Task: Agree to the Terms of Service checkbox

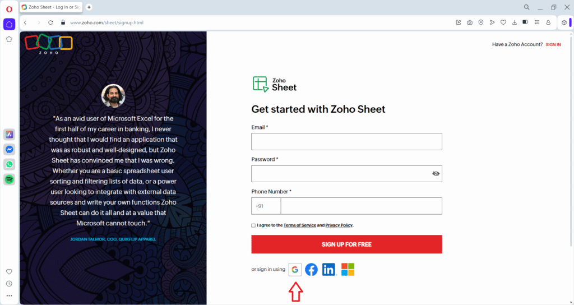Action: click(253, 225)
